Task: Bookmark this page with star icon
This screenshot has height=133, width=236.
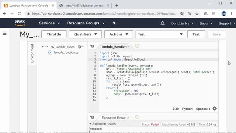Action: [197, 14]
